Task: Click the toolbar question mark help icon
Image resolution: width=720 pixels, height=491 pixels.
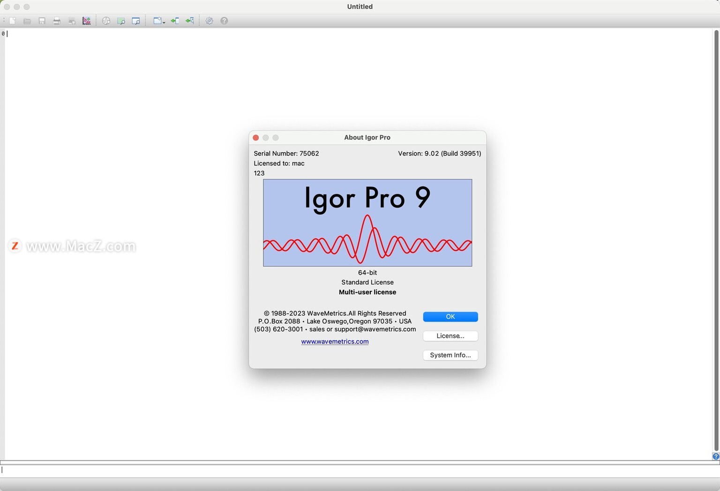Action: click(x=224, y=21)
